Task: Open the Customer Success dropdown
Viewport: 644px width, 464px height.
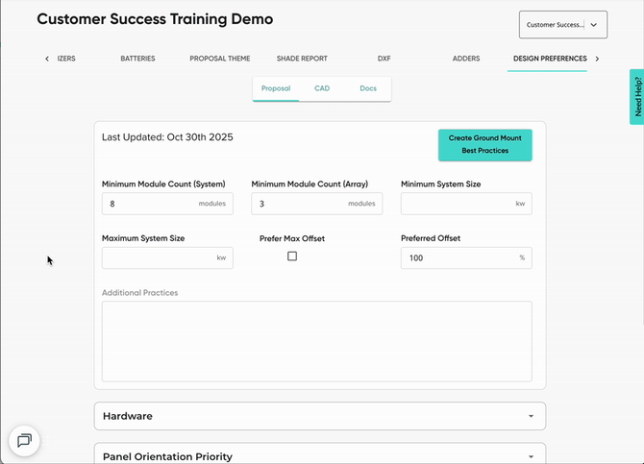Action: point(562,25)
